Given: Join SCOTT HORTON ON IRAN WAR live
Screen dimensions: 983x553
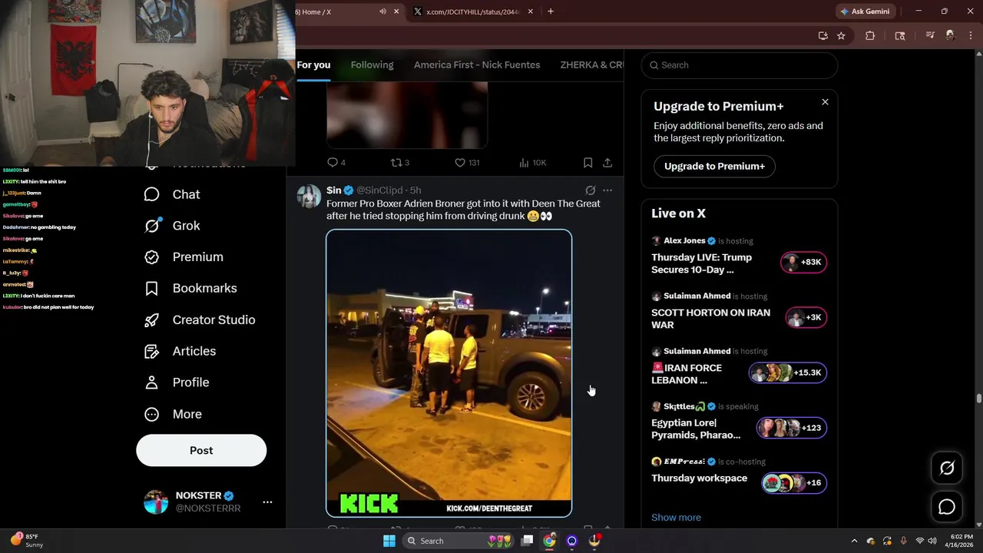Looking at the screenshot, I should click(710, 318).
